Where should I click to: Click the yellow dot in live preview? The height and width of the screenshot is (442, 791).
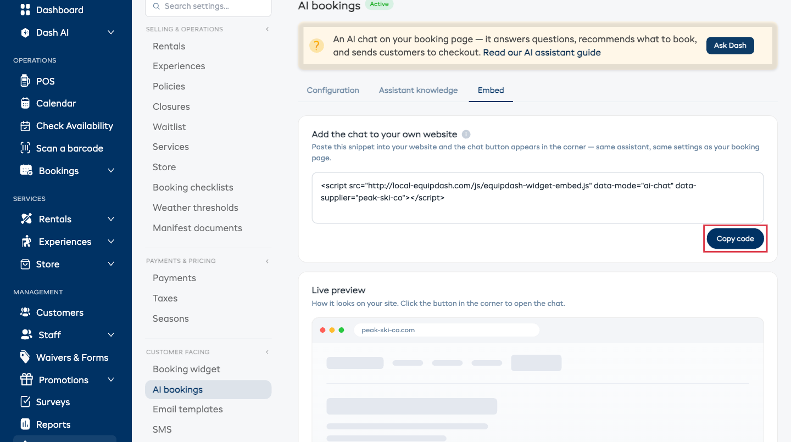pyautogui.click(x=332, y=330)
